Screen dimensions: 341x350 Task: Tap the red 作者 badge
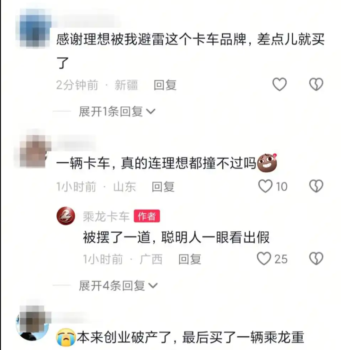(147, 216)
